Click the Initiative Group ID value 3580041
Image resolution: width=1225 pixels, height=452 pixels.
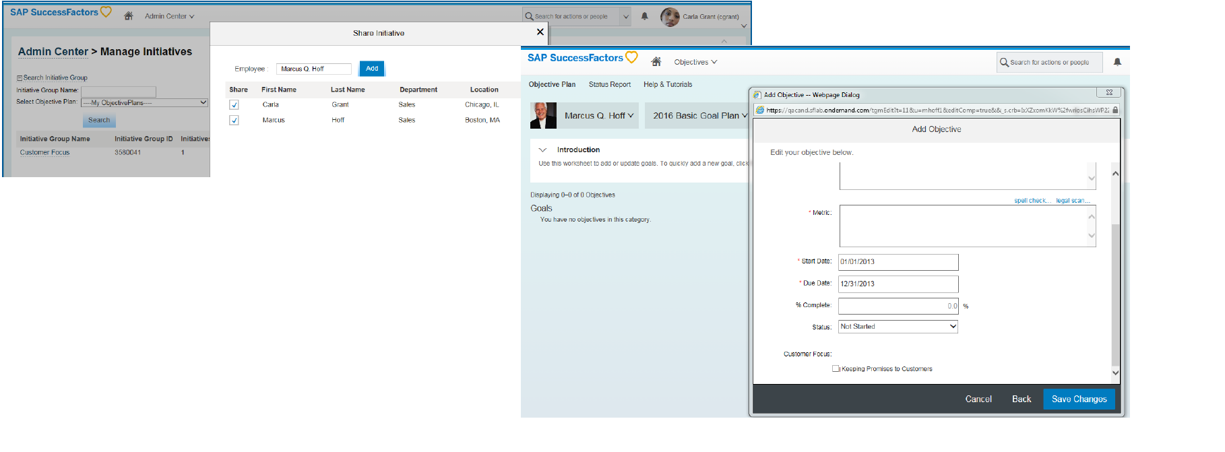127,152
